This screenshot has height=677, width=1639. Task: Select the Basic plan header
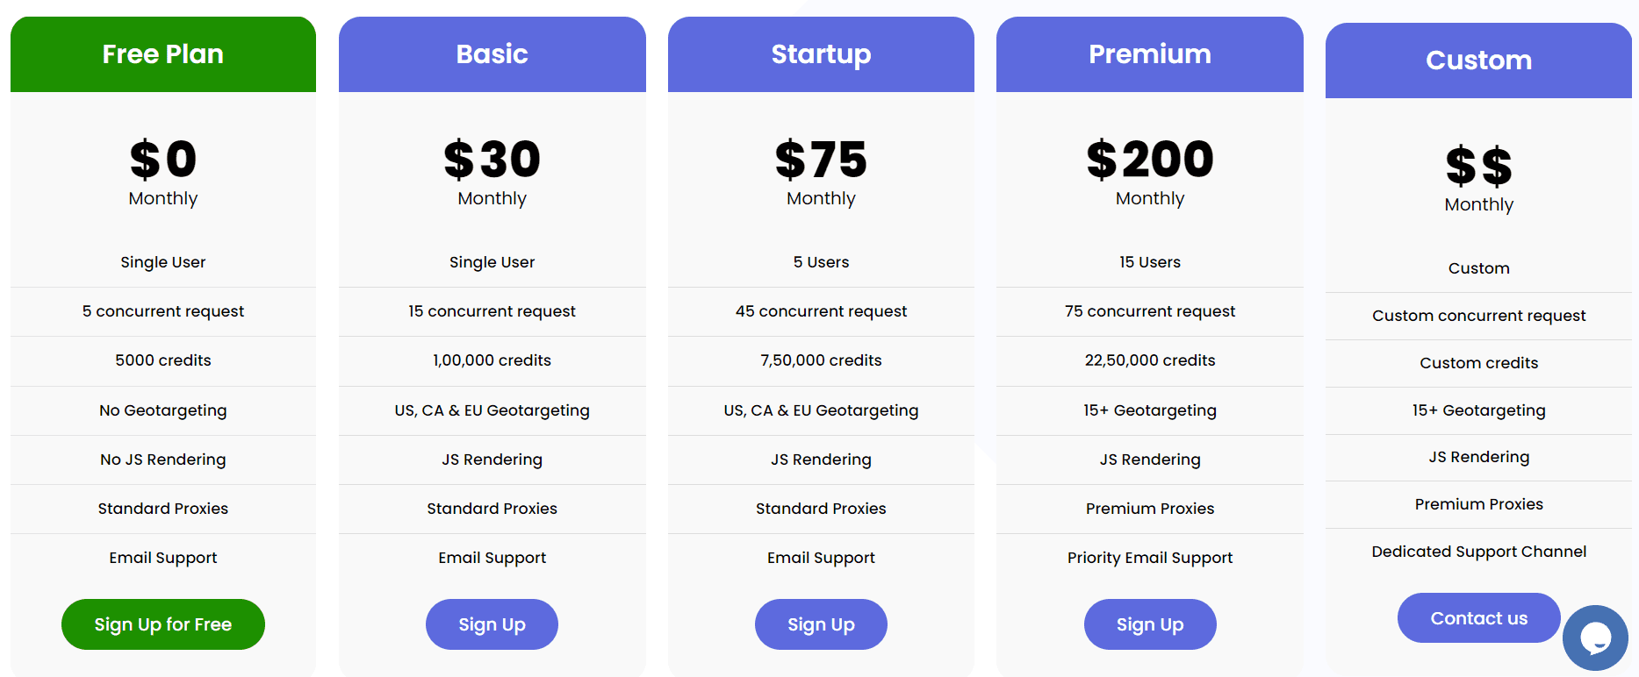[x=492, y=53]
